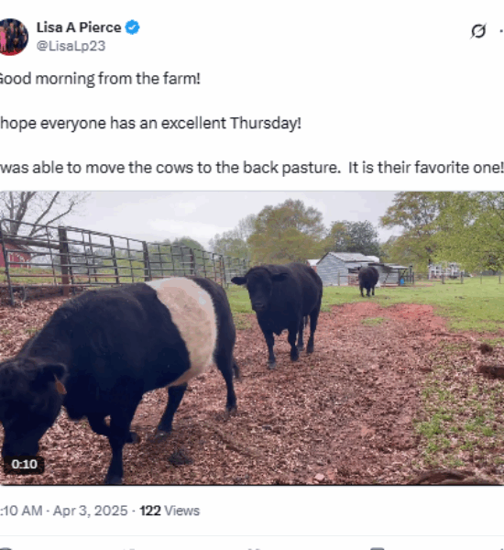Screen dimensions: 504x550
Task: Click the 'back pasture' sentence in the post
Action: pos(252,168)
